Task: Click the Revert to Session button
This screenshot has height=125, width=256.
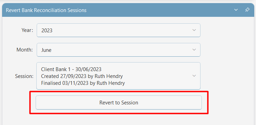Action: (x=119, y=103)
